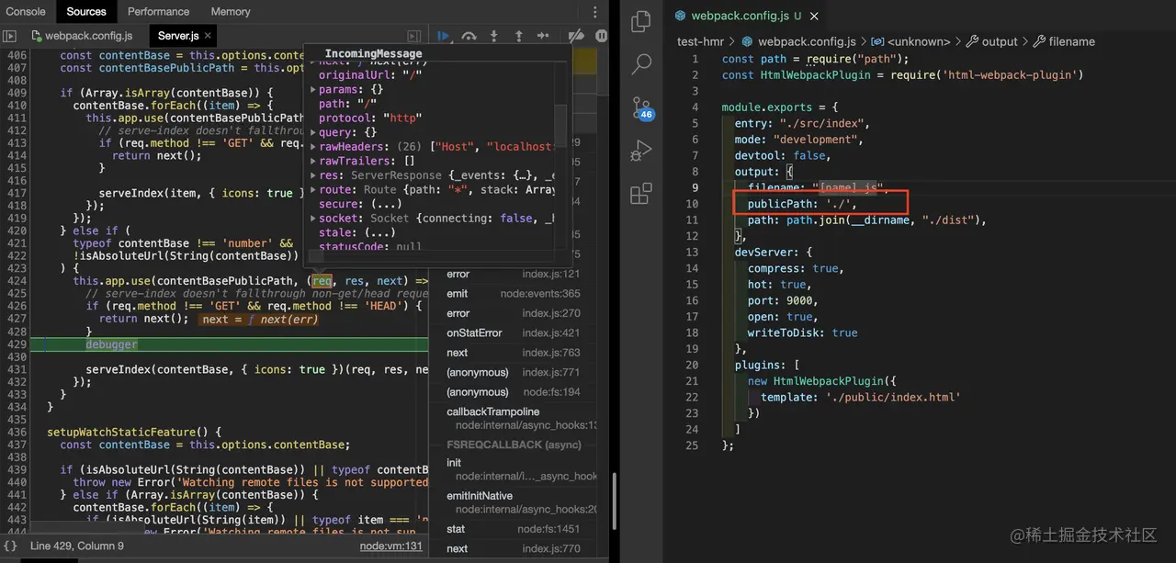This screenshot has height=563, width=1176.
Task: Click the HtmlWebpackPlugin template line
Action: tap(860, 397)
